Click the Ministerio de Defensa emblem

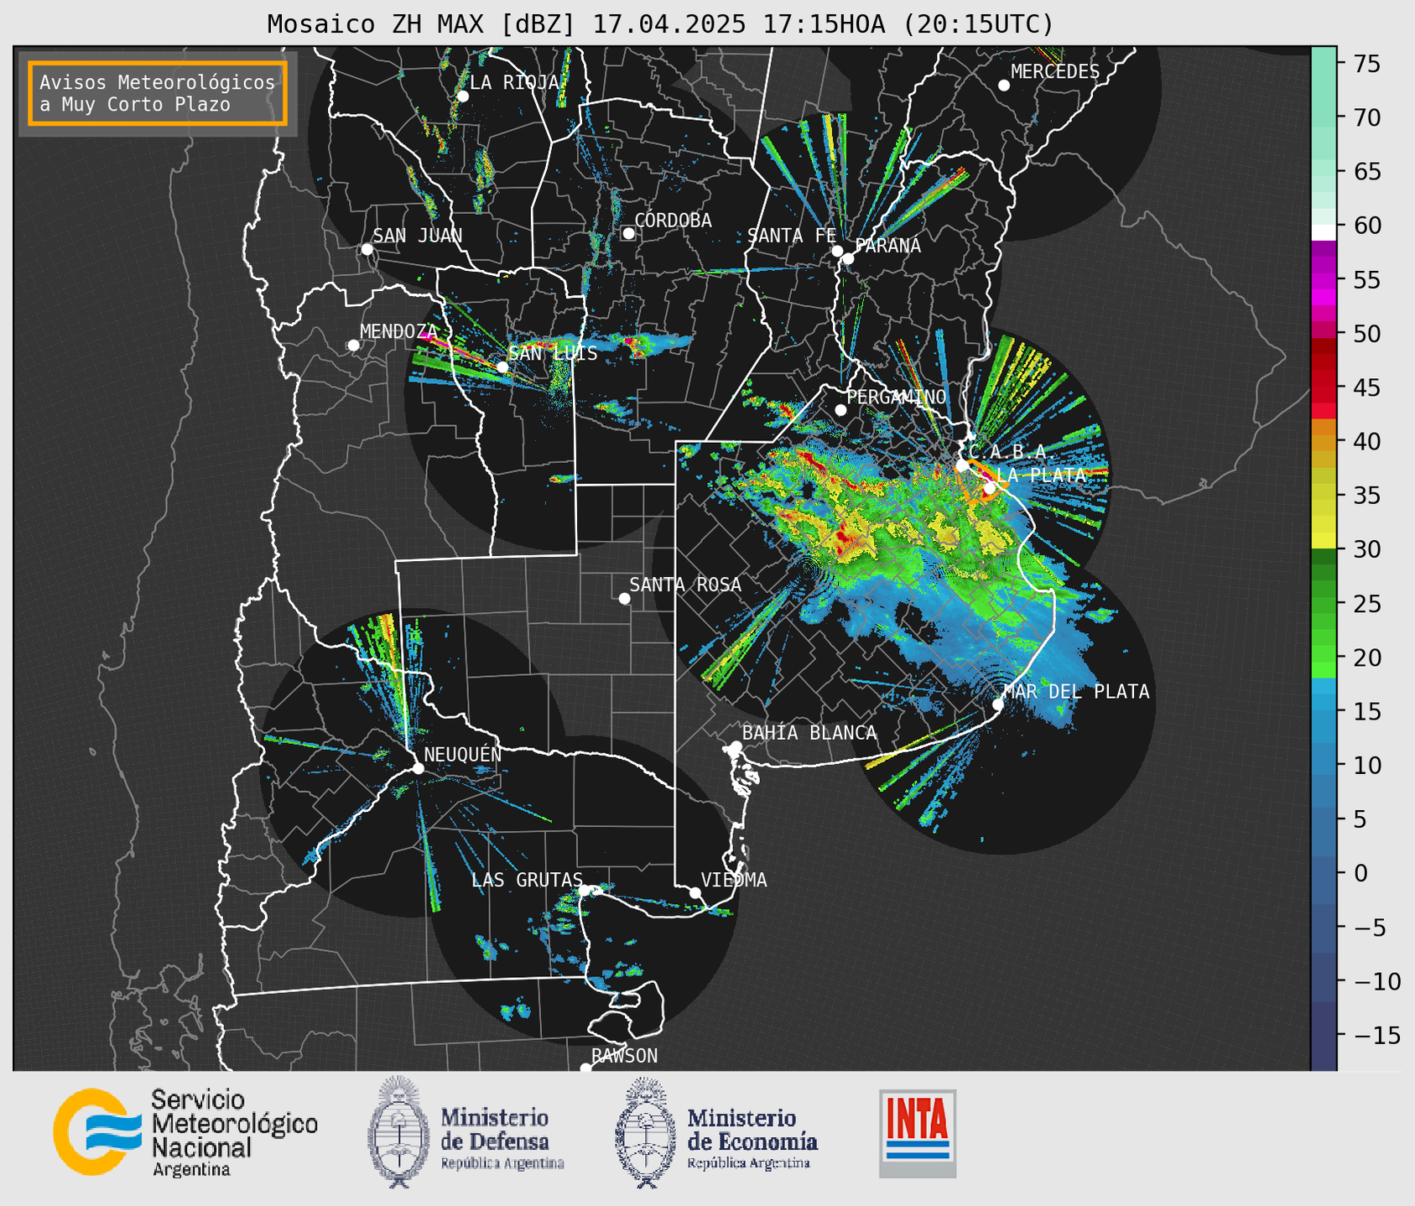(398, 1131)
